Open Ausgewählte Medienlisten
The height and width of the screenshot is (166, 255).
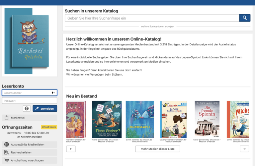[30, 144]
